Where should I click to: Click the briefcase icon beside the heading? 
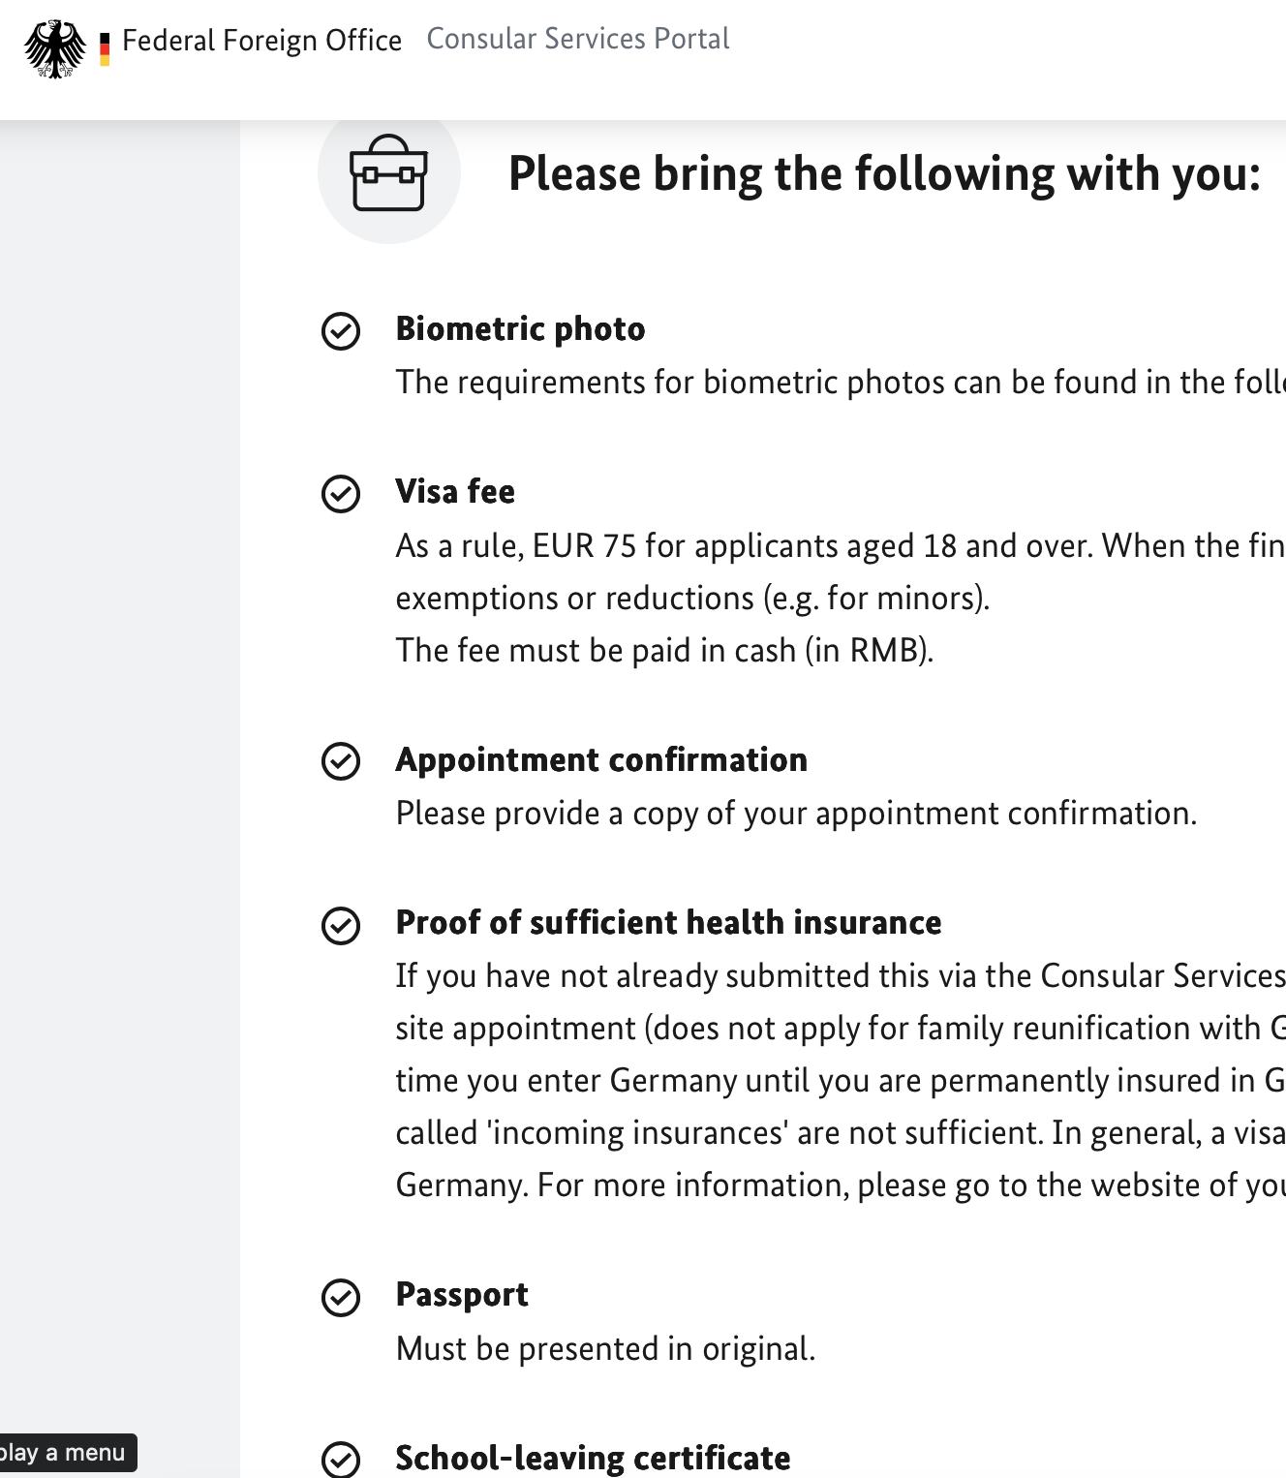point(388,173)
